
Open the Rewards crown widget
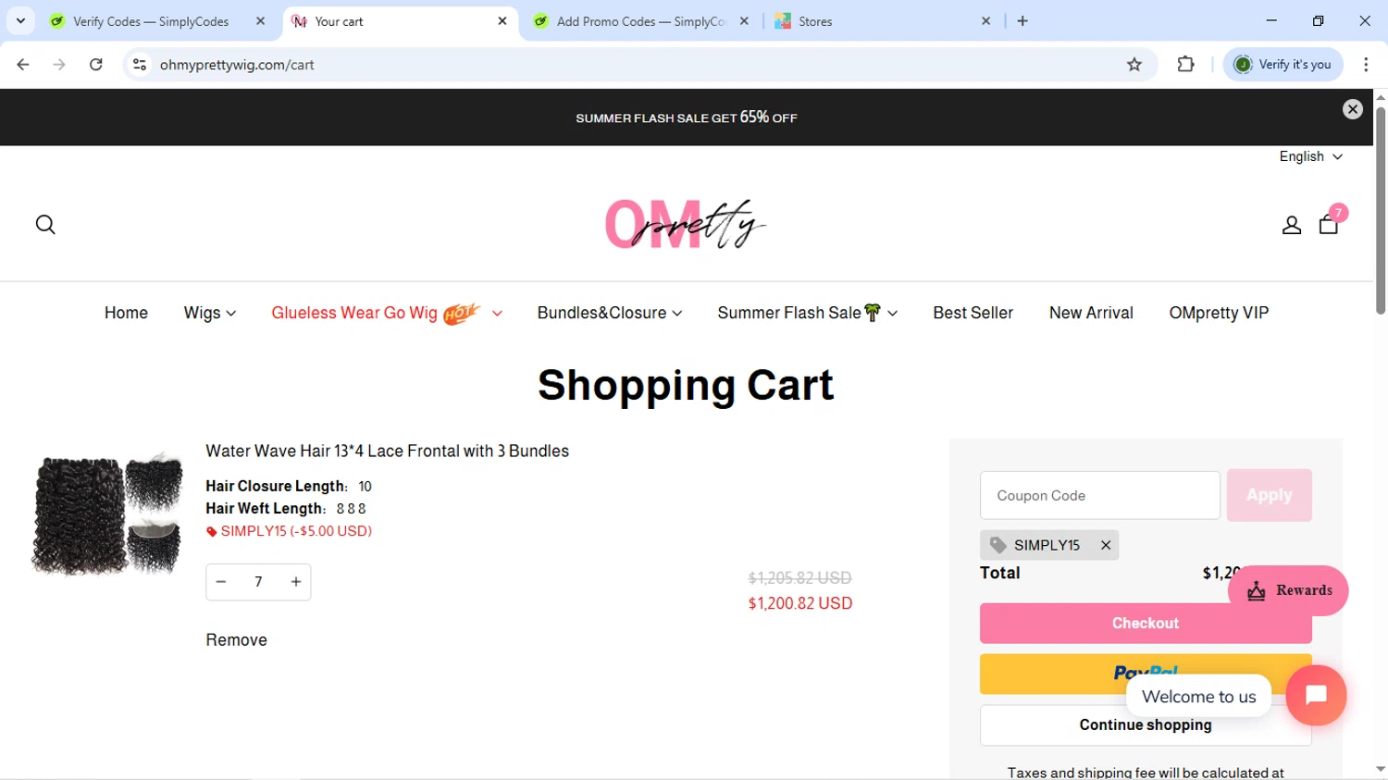pos(1288,590)
